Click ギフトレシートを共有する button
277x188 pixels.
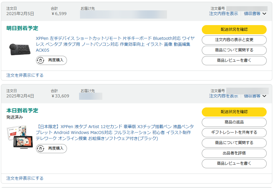[234, 133]
